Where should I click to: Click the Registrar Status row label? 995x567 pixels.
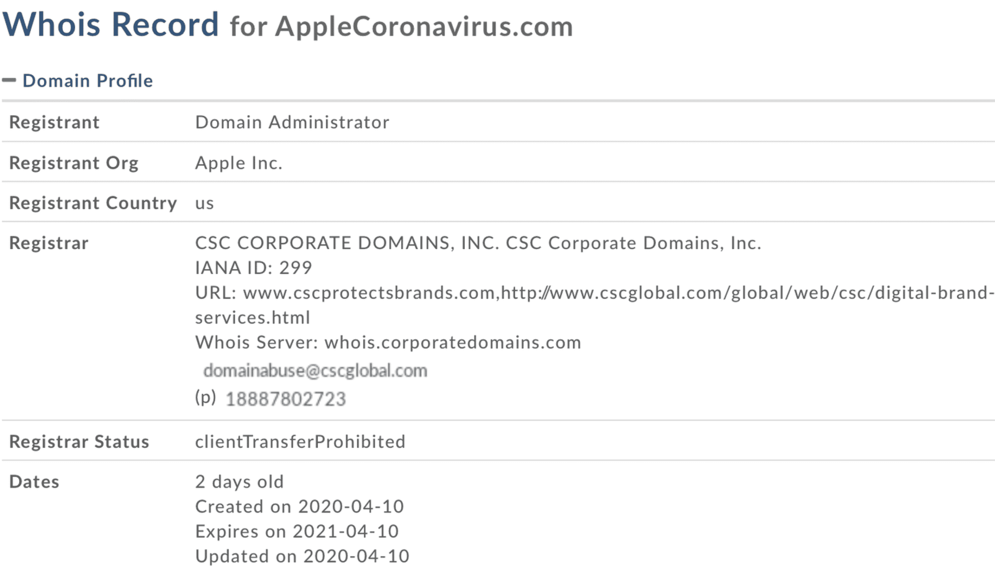point(79,442)
